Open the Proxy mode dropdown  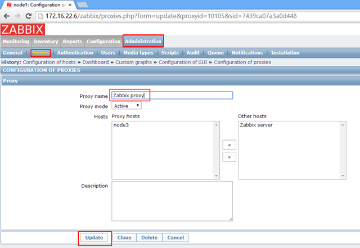(127, 106)
